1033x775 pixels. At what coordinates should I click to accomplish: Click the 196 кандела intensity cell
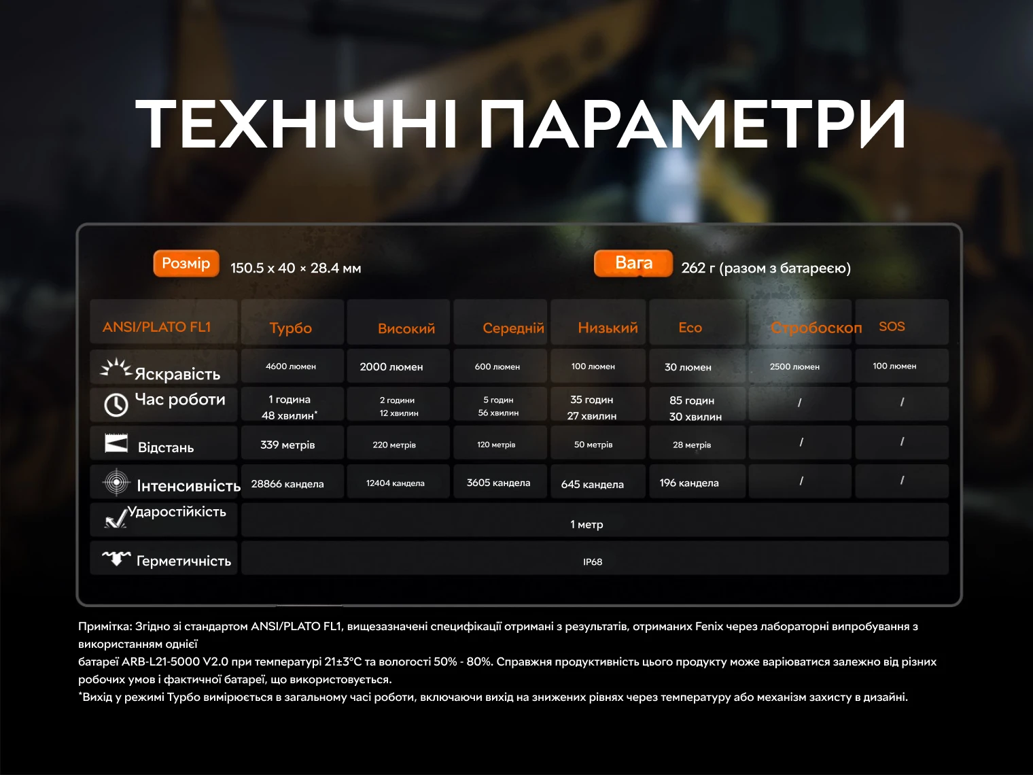coord(697,482)
